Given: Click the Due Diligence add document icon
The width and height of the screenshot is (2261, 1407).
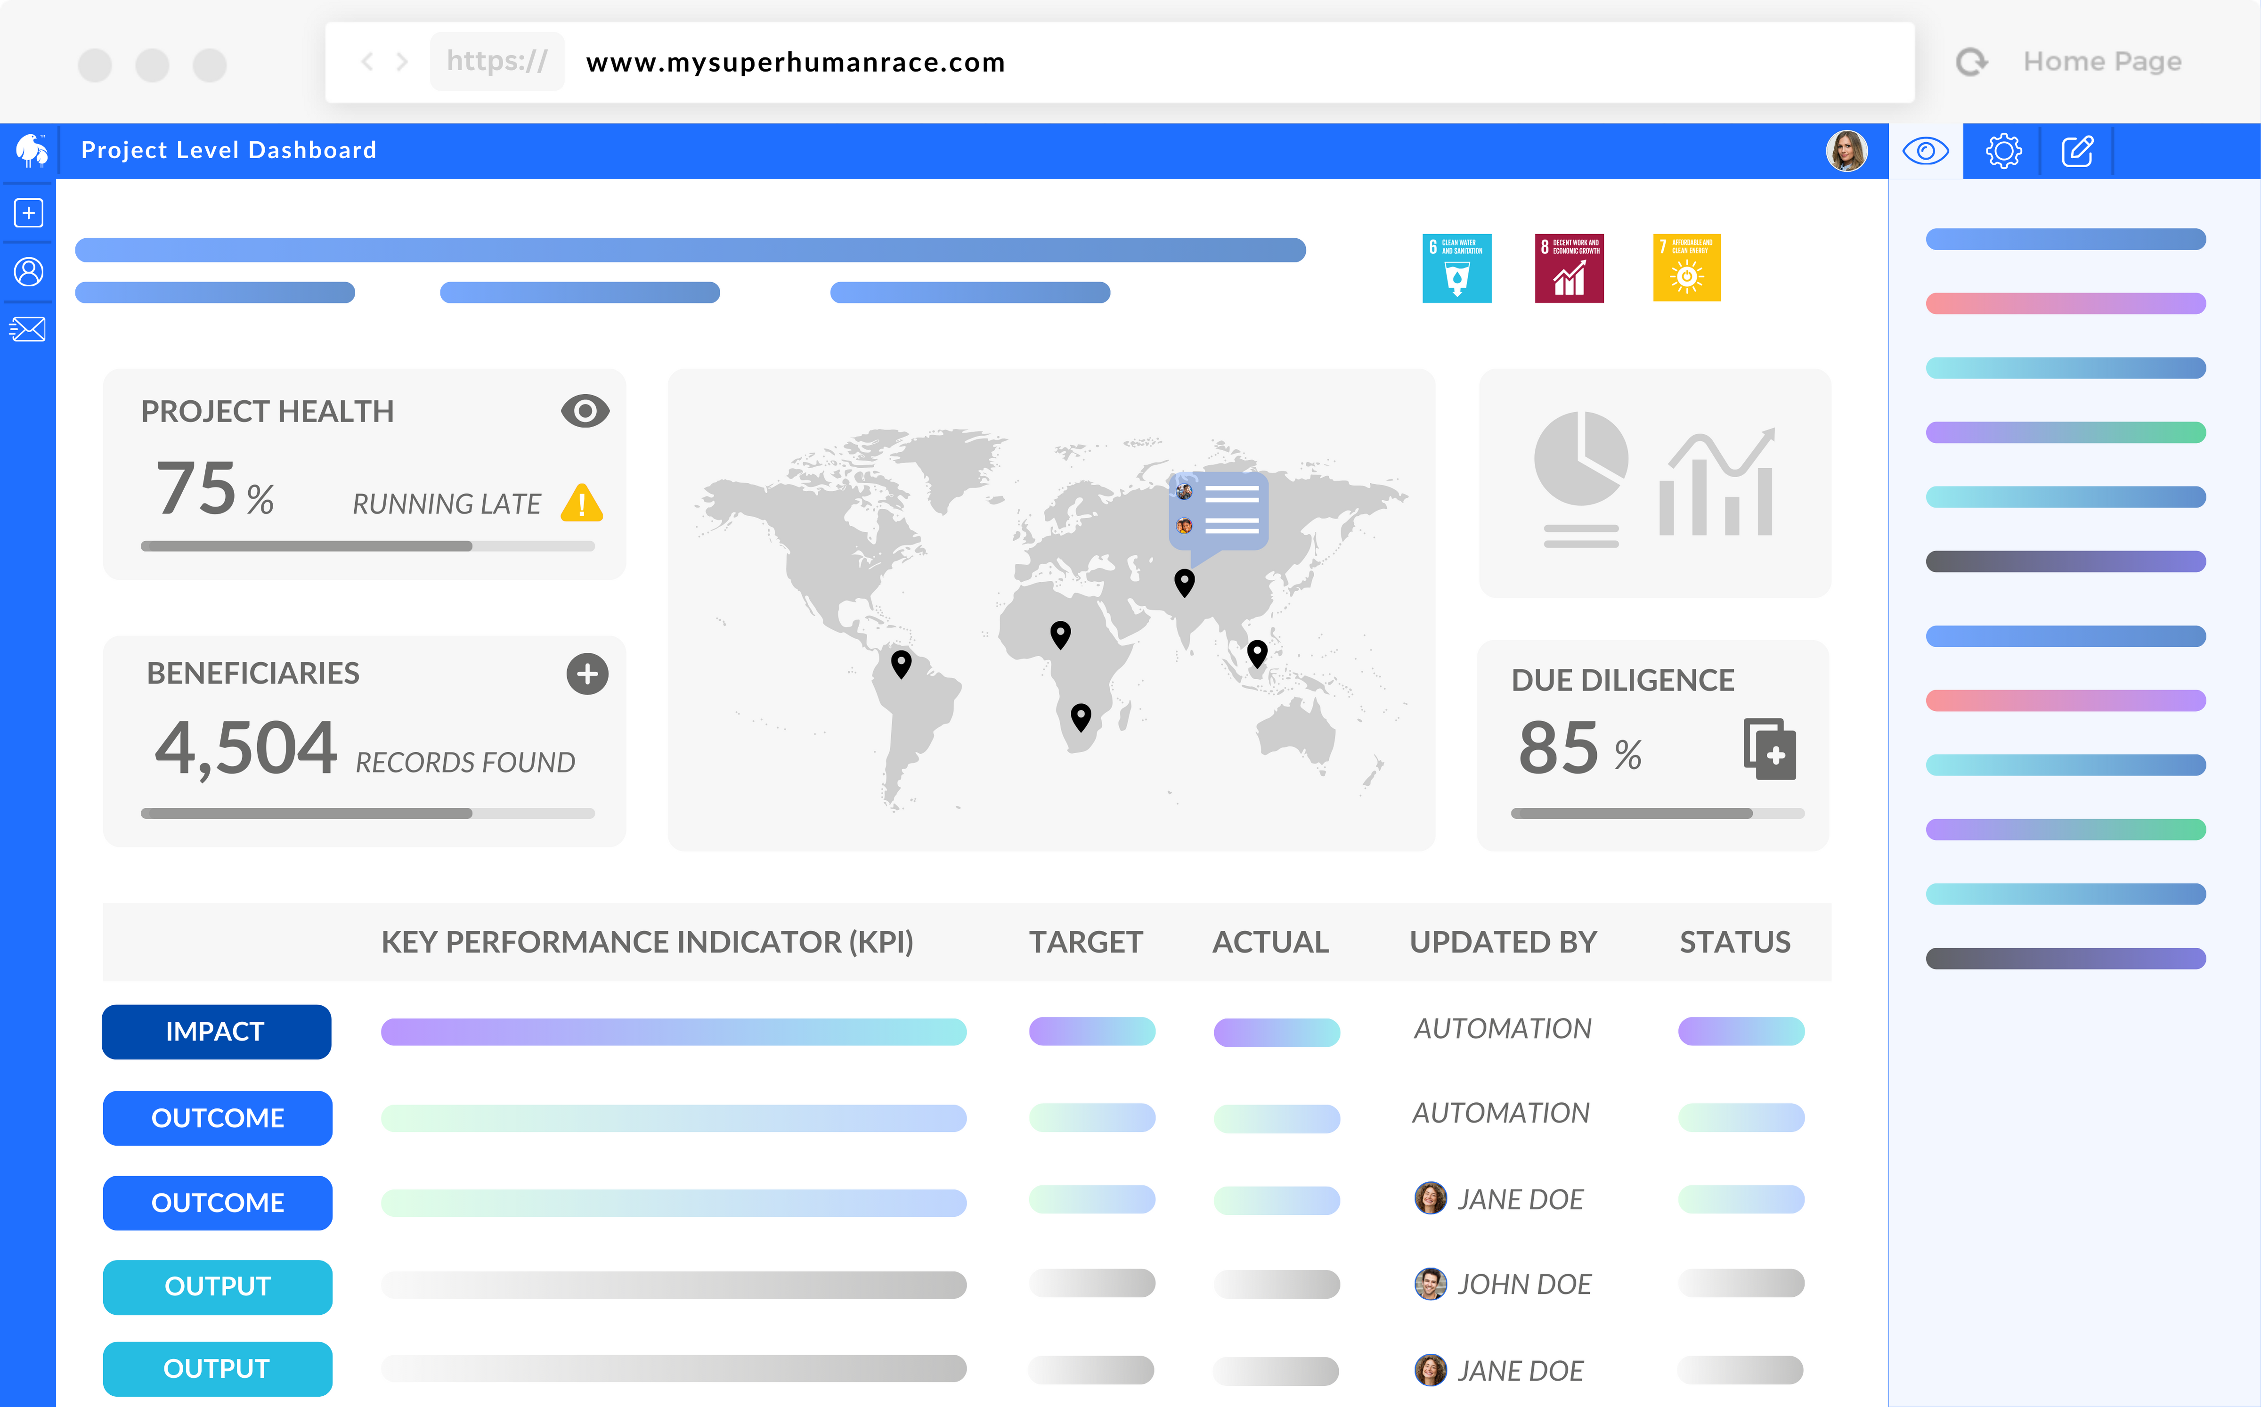Looking at the screenshot, I should click(x=1769, y=749).
